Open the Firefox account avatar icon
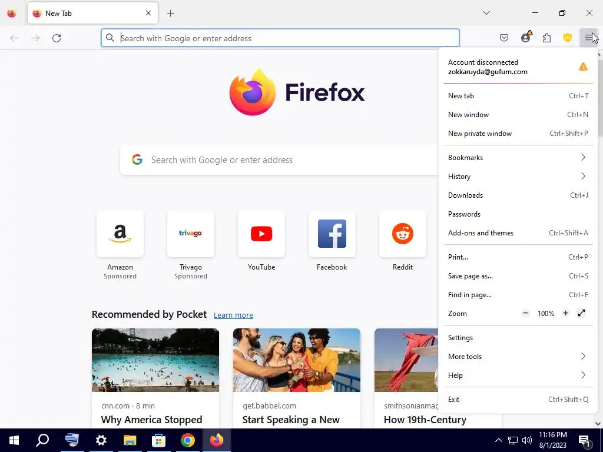The image size is (603, 452). click(526, 37)
